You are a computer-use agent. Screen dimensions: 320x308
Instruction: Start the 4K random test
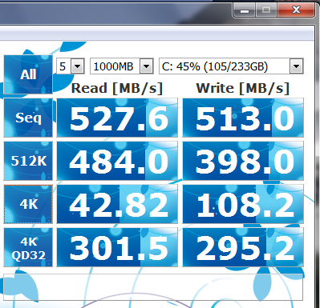pos(28,204)
